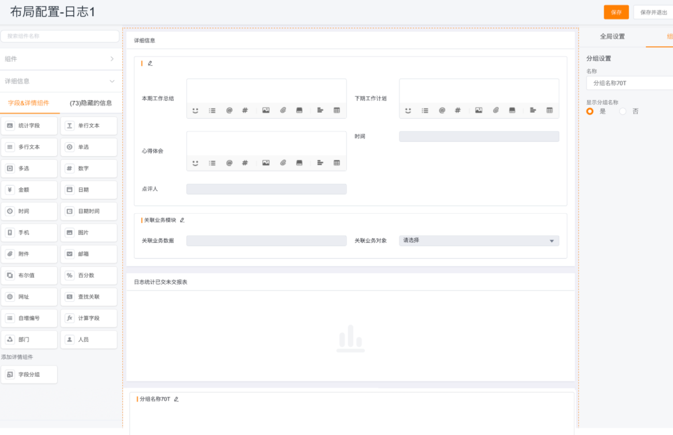Image resolution: width=673 pixels, height=435 pixels.
Task: Select the 单行文本 component
Action: (89, 126)
